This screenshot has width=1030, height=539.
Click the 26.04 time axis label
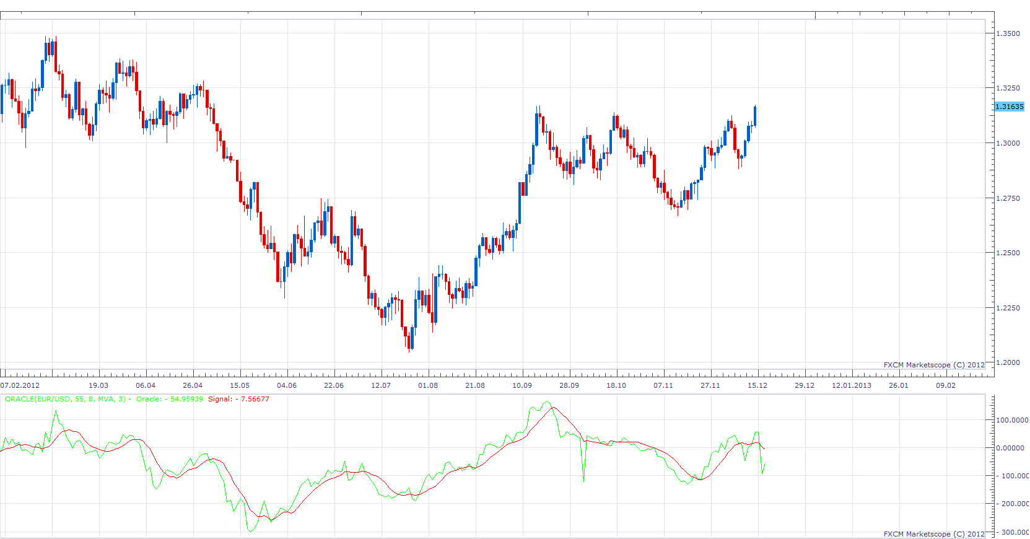pyautogui.click(x=193, y=385)
